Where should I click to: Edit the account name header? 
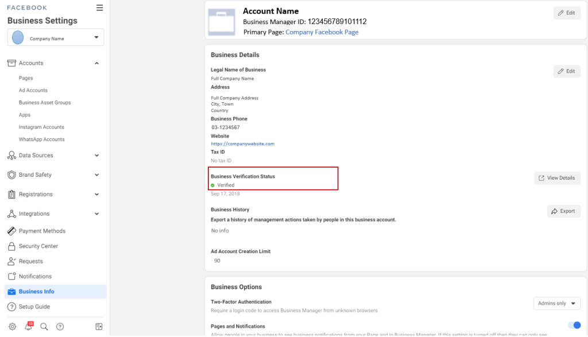pyautogui.click(x=567, y=13)
